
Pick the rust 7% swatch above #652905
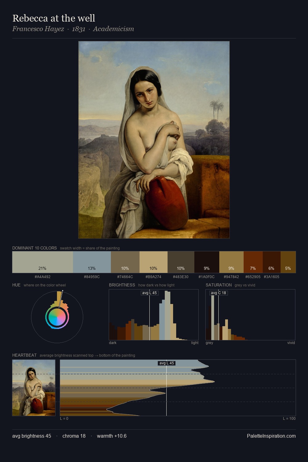point(253,262)
